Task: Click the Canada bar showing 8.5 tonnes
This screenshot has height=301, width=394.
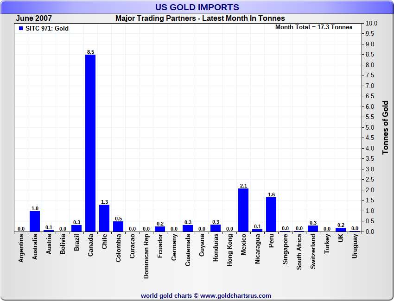Action: click(90, 143)
